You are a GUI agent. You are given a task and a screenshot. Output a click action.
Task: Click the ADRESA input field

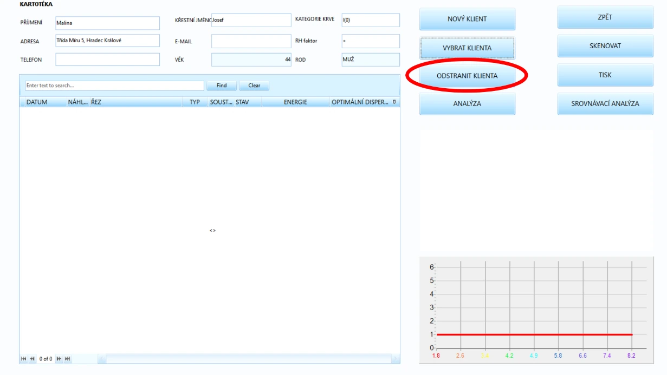pyautogui.click(x=107, y=41)
